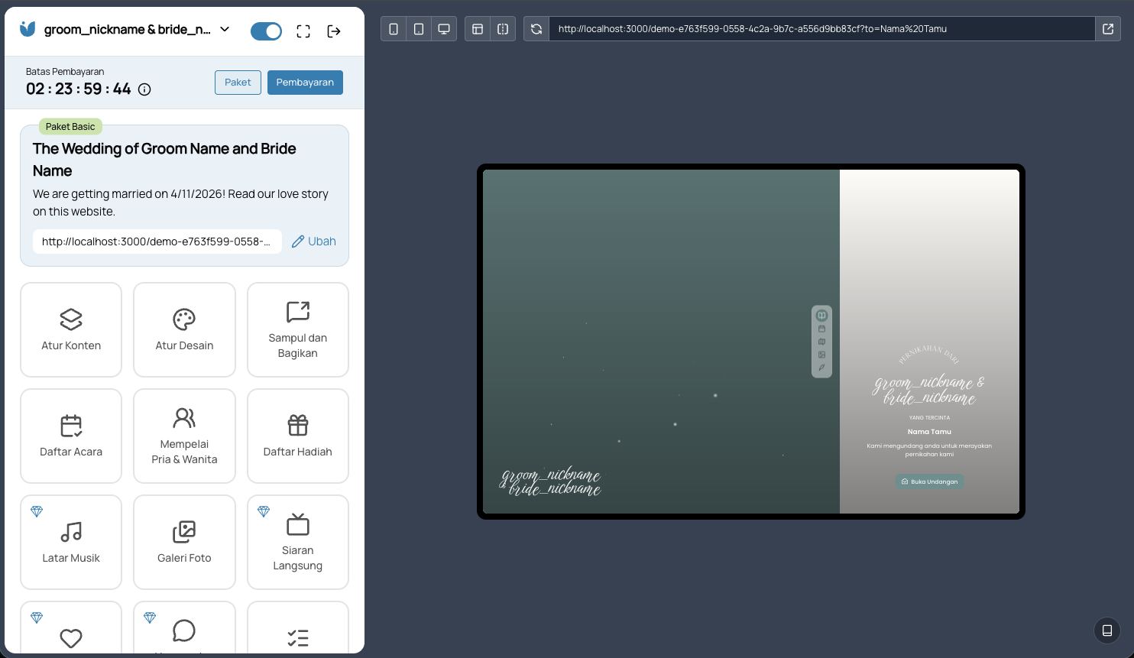Click the Ubah link to edit URL
Image resolution: width=1134 pixels, height=658 pixels.
(x=314, y=241)
